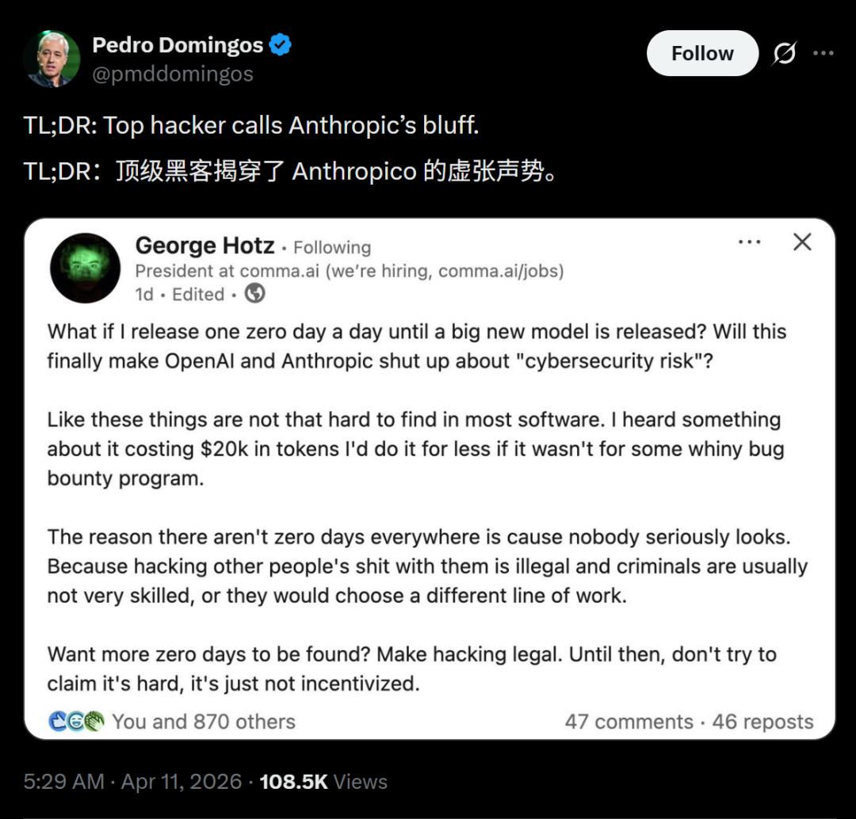Image resolution: width=856 pixels, height=819 pixels.
Task: Open the three-dot menu on Hotz's post
Action: [x=749, y=242]
